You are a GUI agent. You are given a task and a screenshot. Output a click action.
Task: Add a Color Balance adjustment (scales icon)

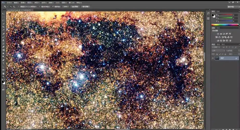tap(219, 37)
